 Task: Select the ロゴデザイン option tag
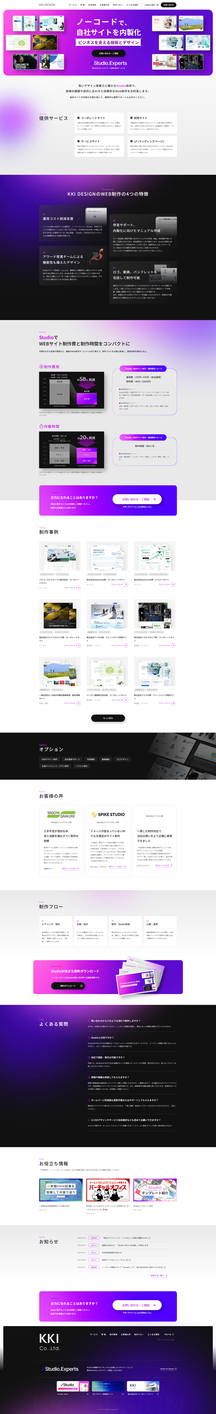(x=122, y=759)
